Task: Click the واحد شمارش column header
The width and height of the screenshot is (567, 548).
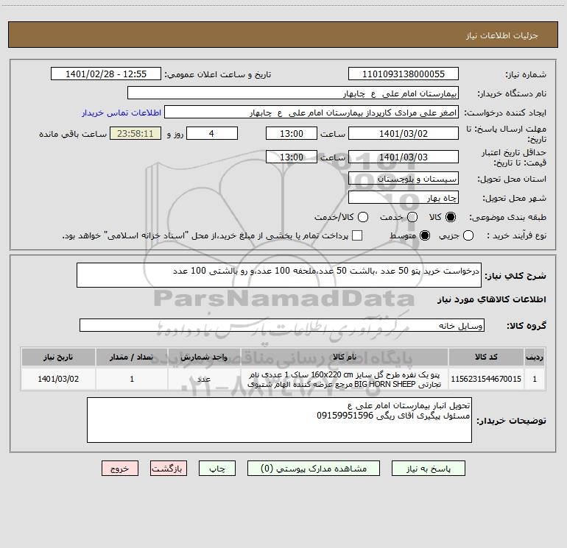Action: click(x=204, y=357)
